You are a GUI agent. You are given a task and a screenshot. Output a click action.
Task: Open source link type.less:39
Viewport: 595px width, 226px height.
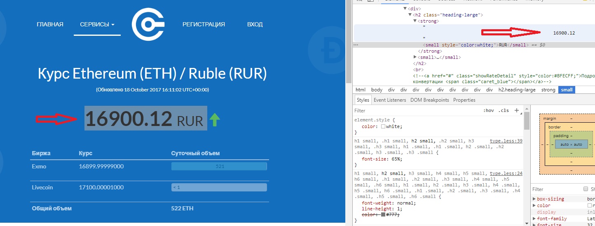point(506,141)
